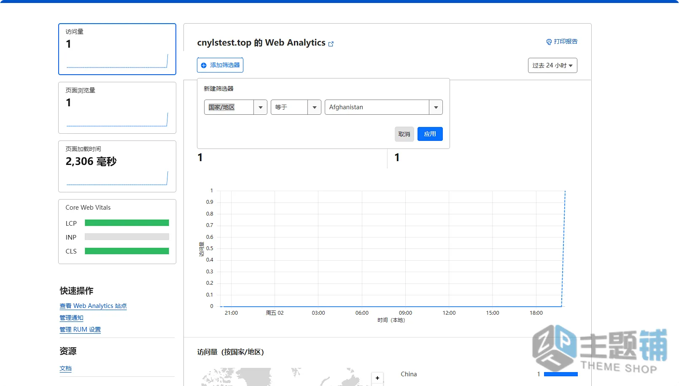The width and height of the screenshot is (679, 386).
Task: Cancel the new filter with 取消
Action: click(x=404, y=134)
